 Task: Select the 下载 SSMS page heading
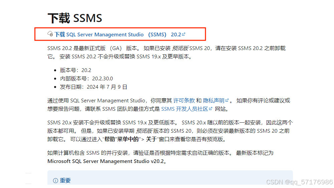(75, 18)
